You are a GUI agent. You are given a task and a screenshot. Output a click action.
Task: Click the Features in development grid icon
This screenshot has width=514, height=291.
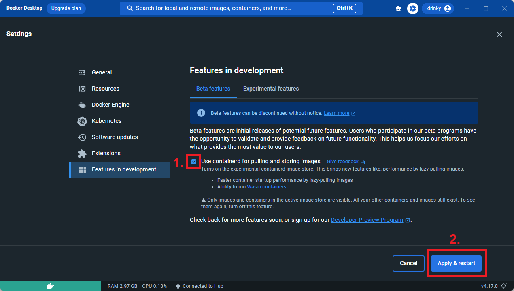pyautogui.click(x=82, y=170)
